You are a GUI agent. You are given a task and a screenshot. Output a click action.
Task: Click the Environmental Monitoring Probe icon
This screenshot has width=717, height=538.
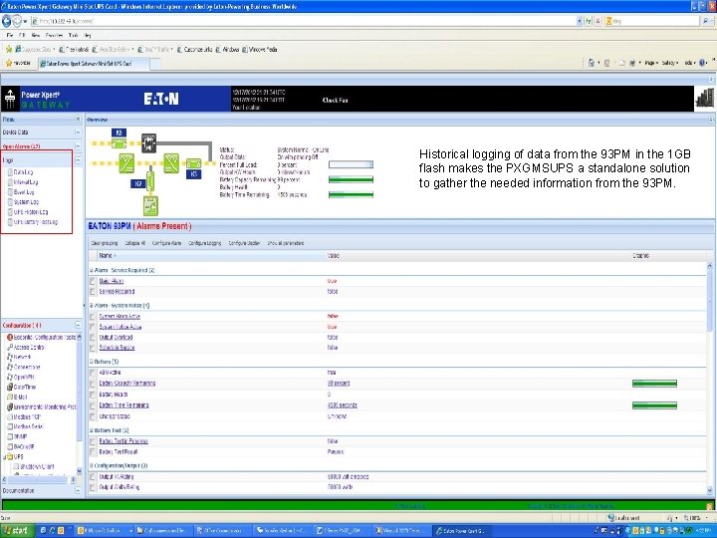point(10,406)
